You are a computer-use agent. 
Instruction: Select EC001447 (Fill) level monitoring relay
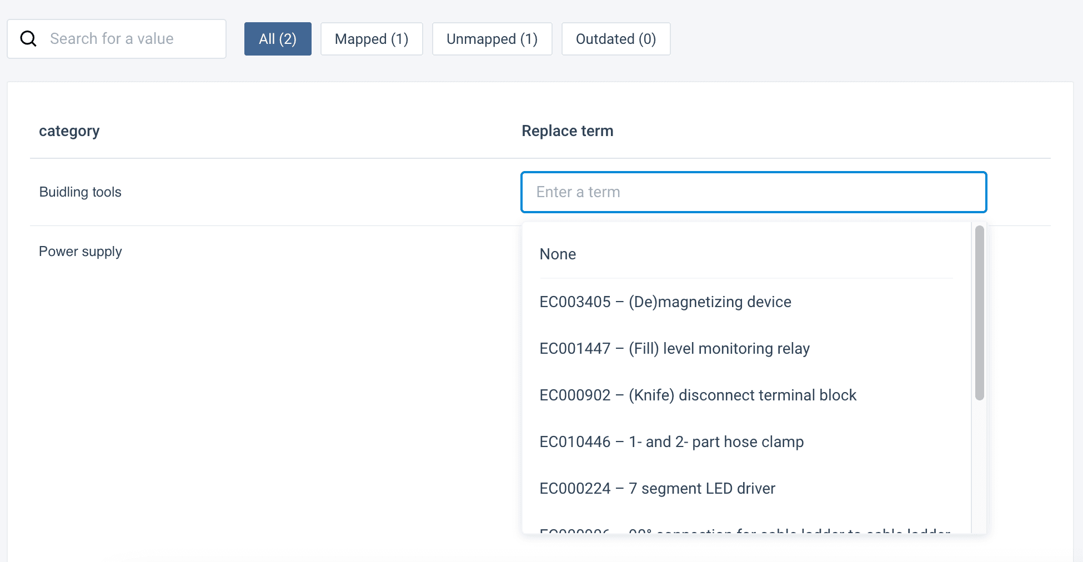click(x=674, y=349)
